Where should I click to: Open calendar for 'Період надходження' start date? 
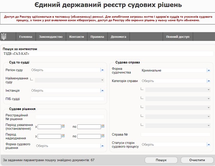pos(63,136)
